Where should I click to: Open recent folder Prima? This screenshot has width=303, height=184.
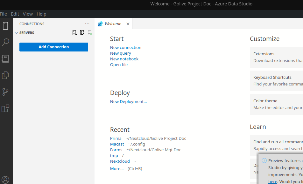pos(116,138)
